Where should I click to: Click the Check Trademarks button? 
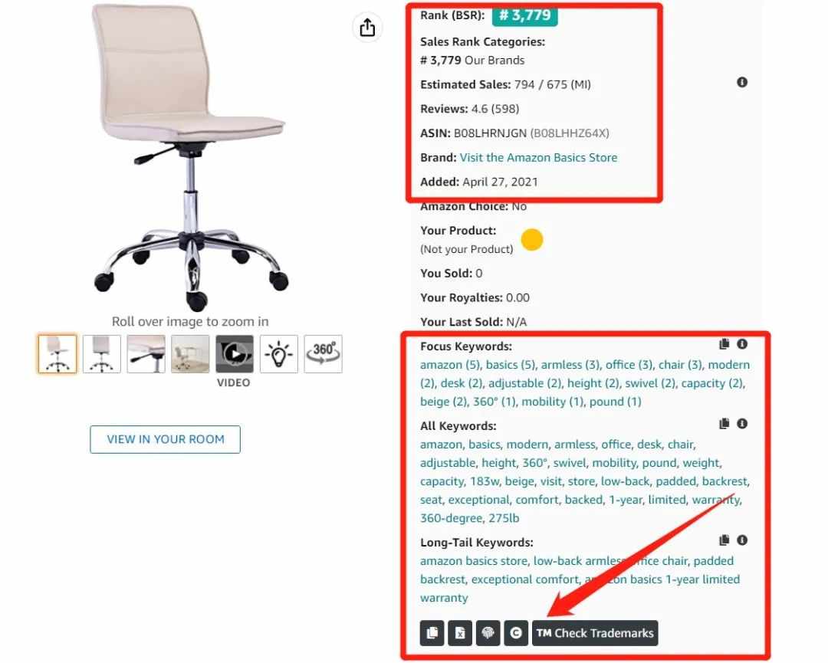[595, 633]
